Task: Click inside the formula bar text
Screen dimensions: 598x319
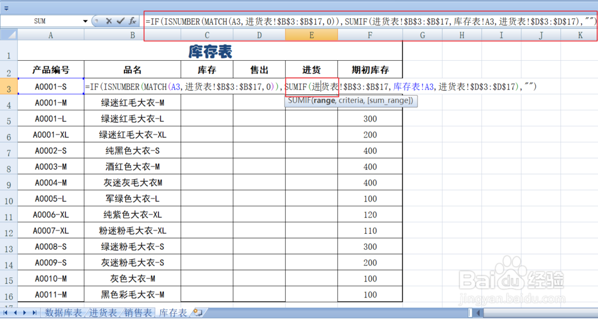Action: tap(370, 21)
